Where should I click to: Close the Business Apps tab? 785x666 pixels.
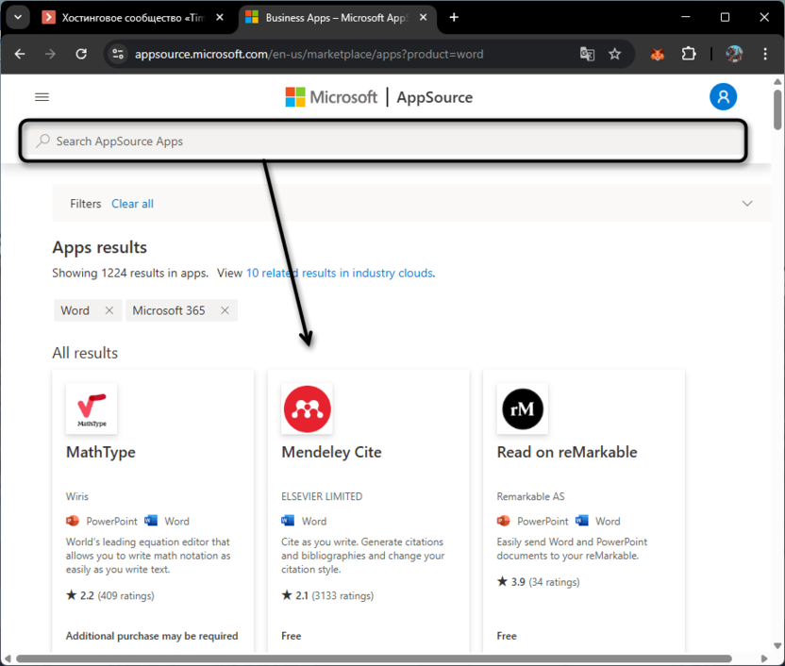point(423,18)
